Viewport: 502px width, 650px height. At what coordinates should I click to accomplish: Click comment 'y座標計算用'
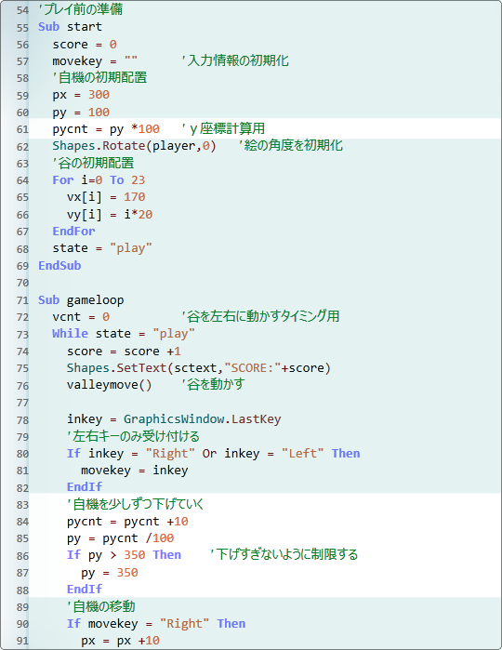(x=223, y=128)
